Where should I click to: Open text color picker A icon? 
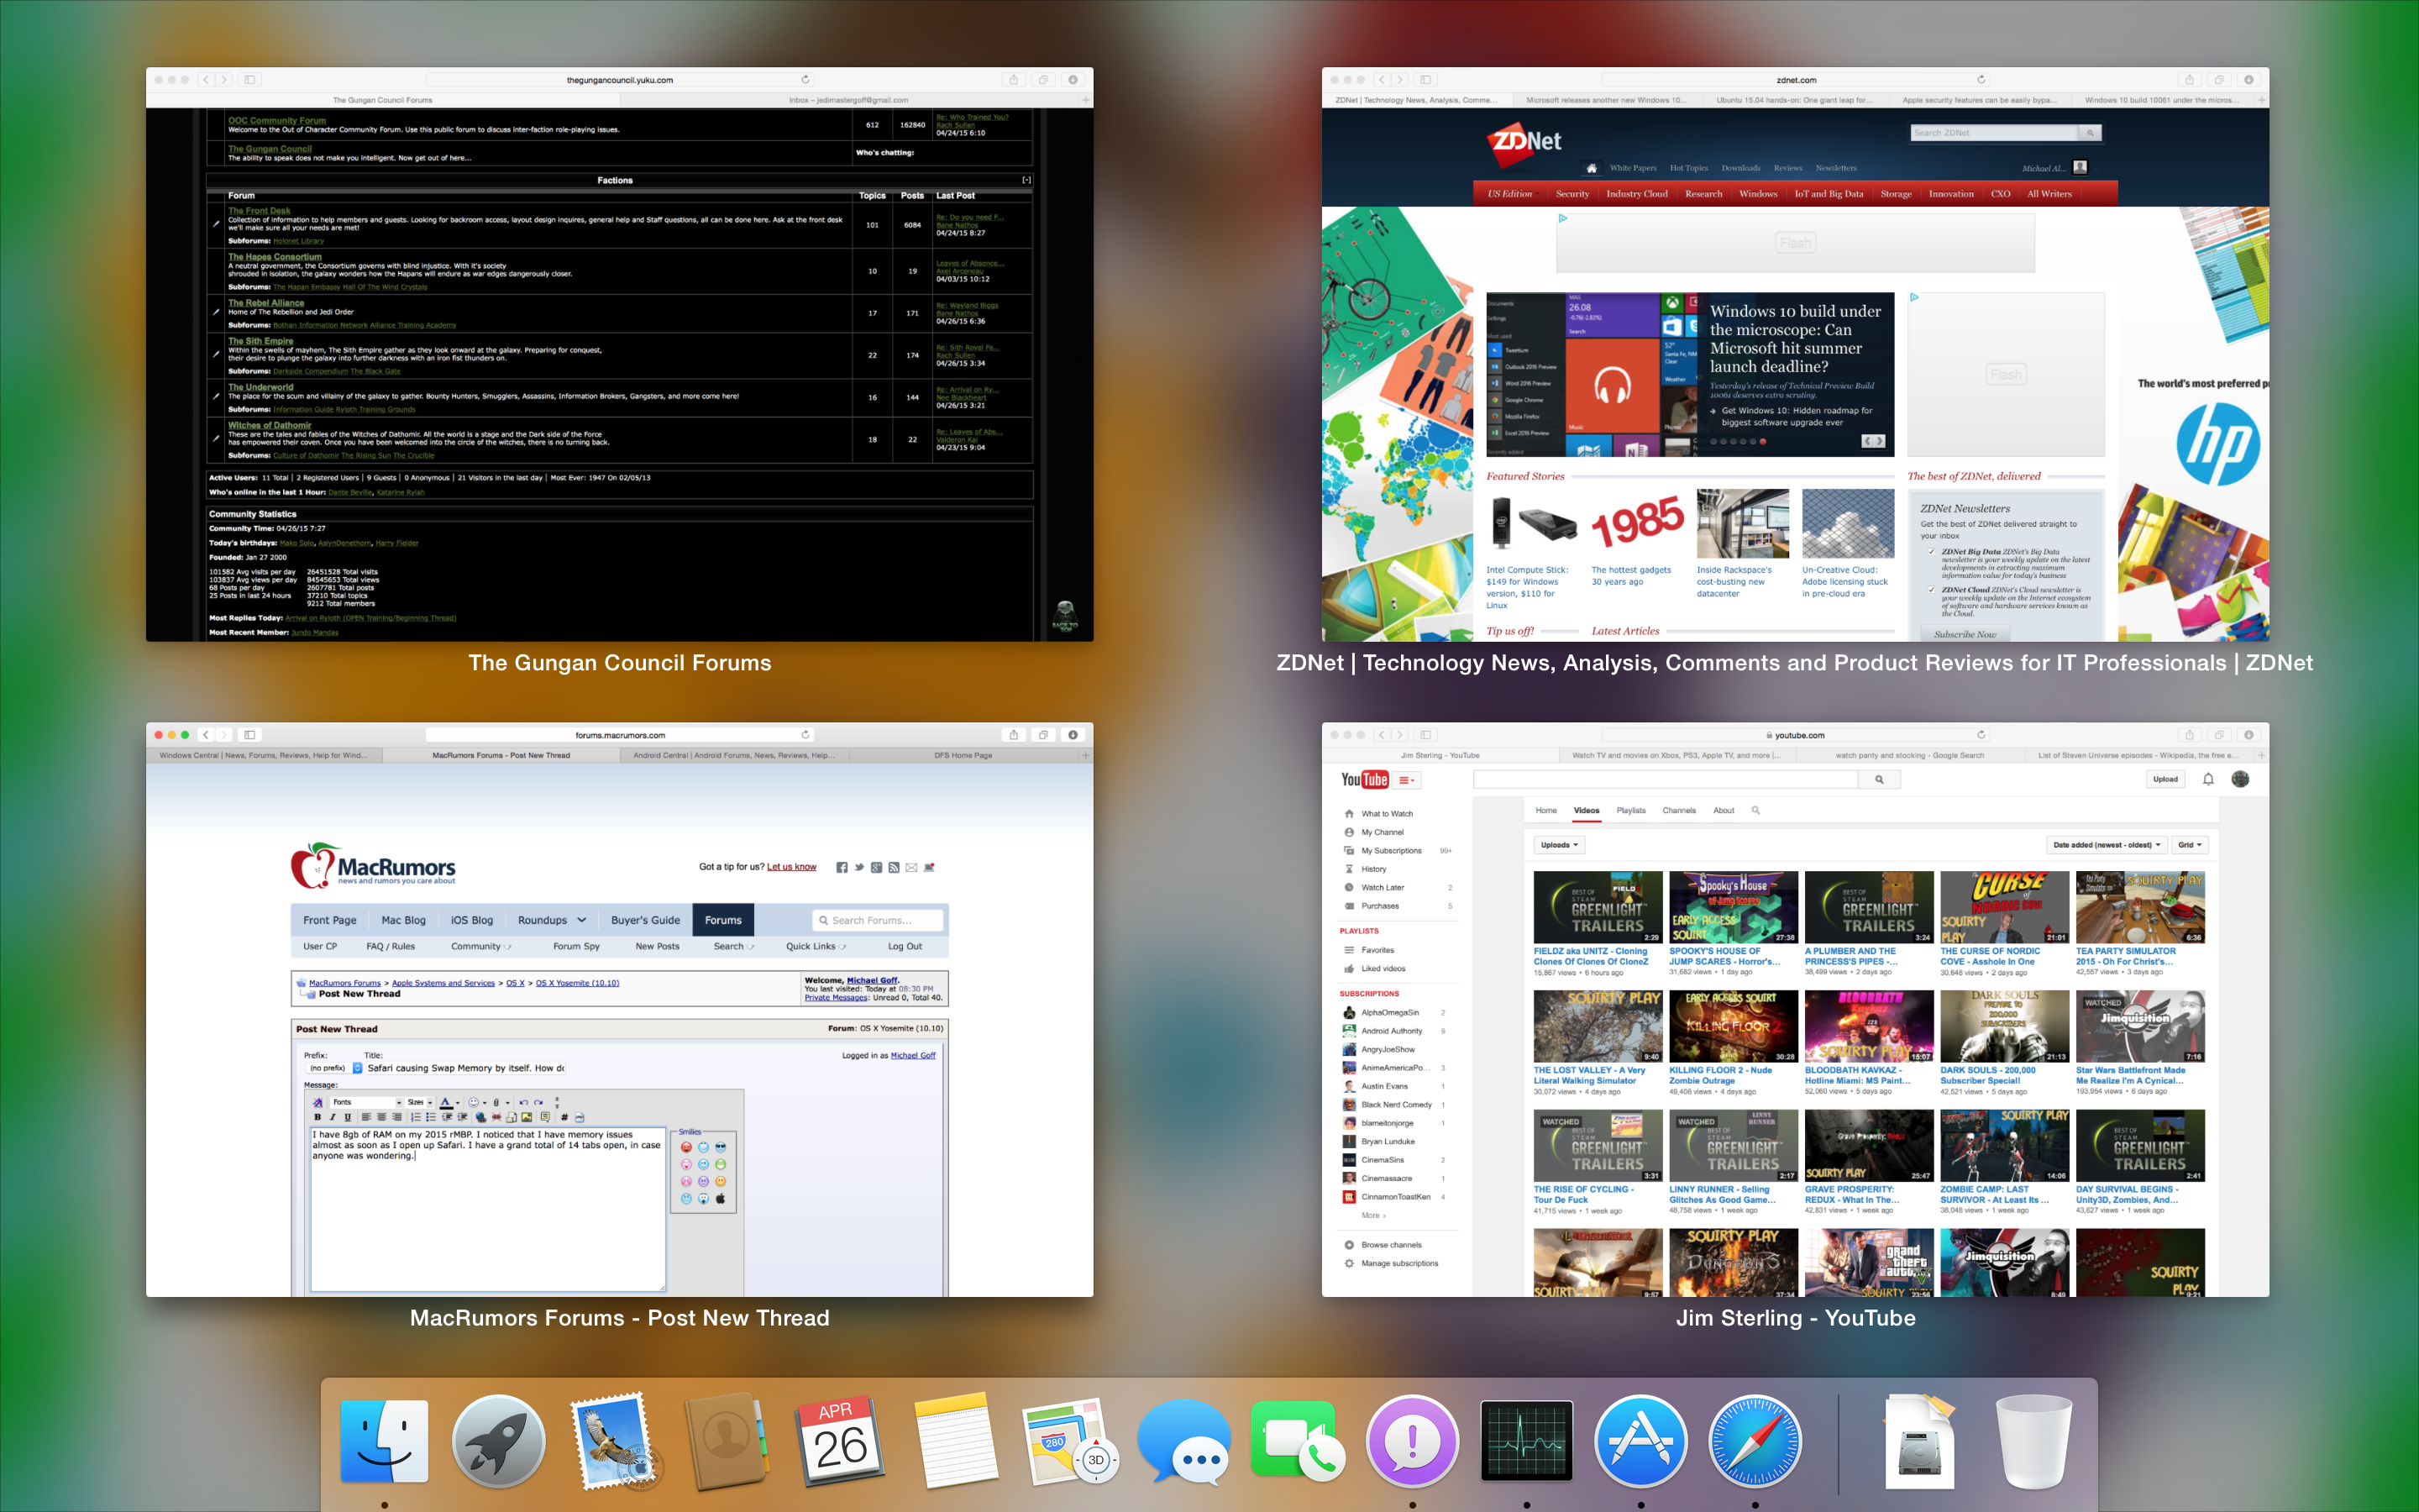tap(446, 1103)
